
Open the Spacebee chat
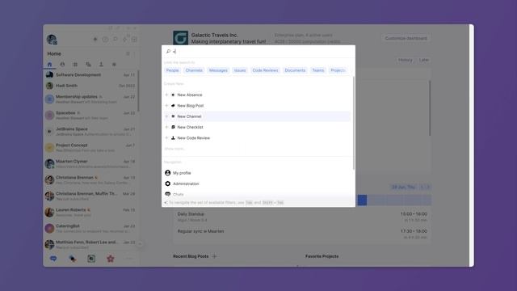point(90,115)
